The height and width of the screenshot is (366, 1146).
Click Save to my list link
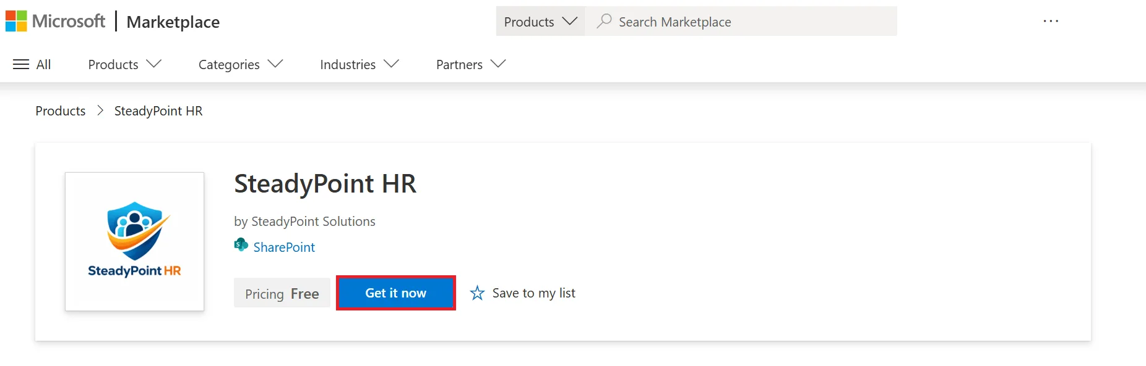point(533,293)
